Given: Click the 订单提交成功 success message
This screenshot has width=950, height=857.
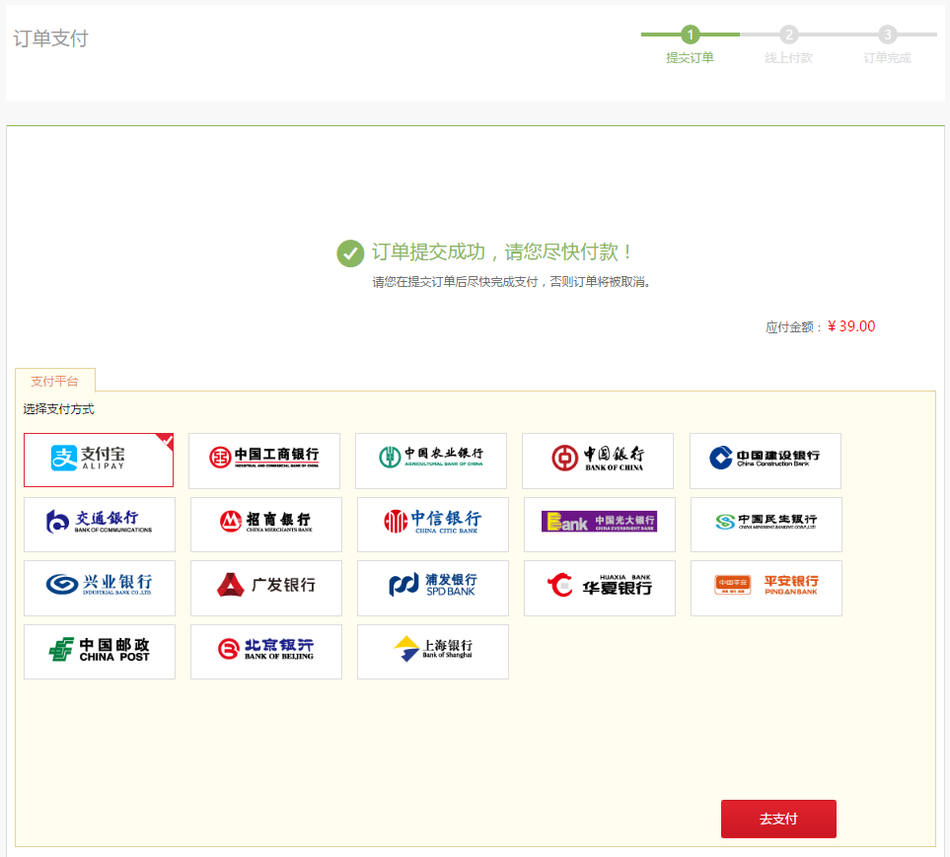Looking at the screenshot, I should pos(502,251).
